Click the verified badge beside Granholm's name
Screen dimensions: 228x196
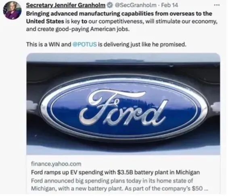click(x=110, y=5)
